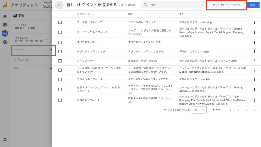Open the Advertising icon in sidebar

(5, 42)
